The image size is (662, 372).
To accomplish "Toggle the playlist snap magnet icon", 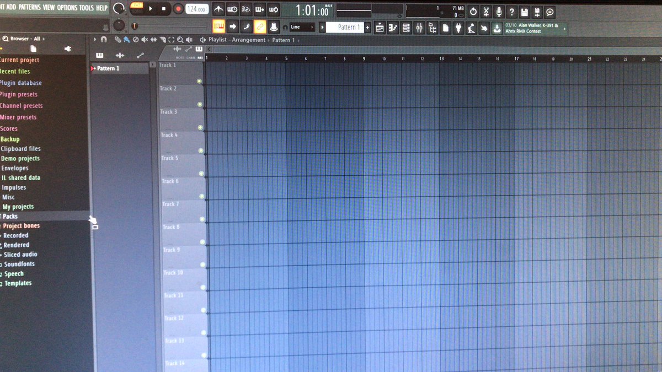I will (104, 40).
